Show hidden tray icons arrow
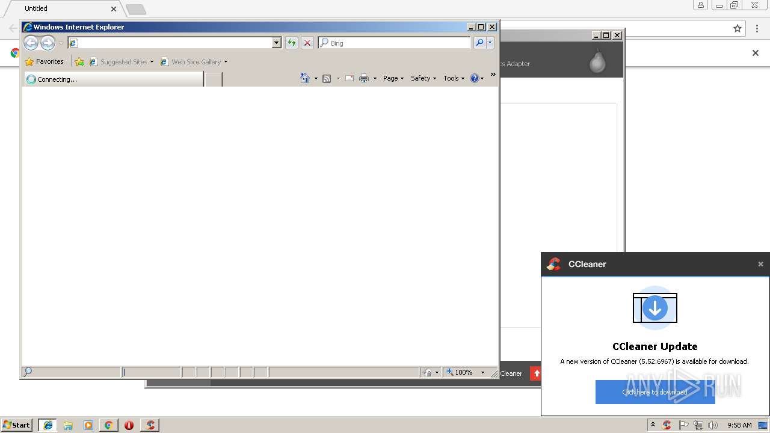Viewport: 770px width, 433px height. click(x=653, y=425)
